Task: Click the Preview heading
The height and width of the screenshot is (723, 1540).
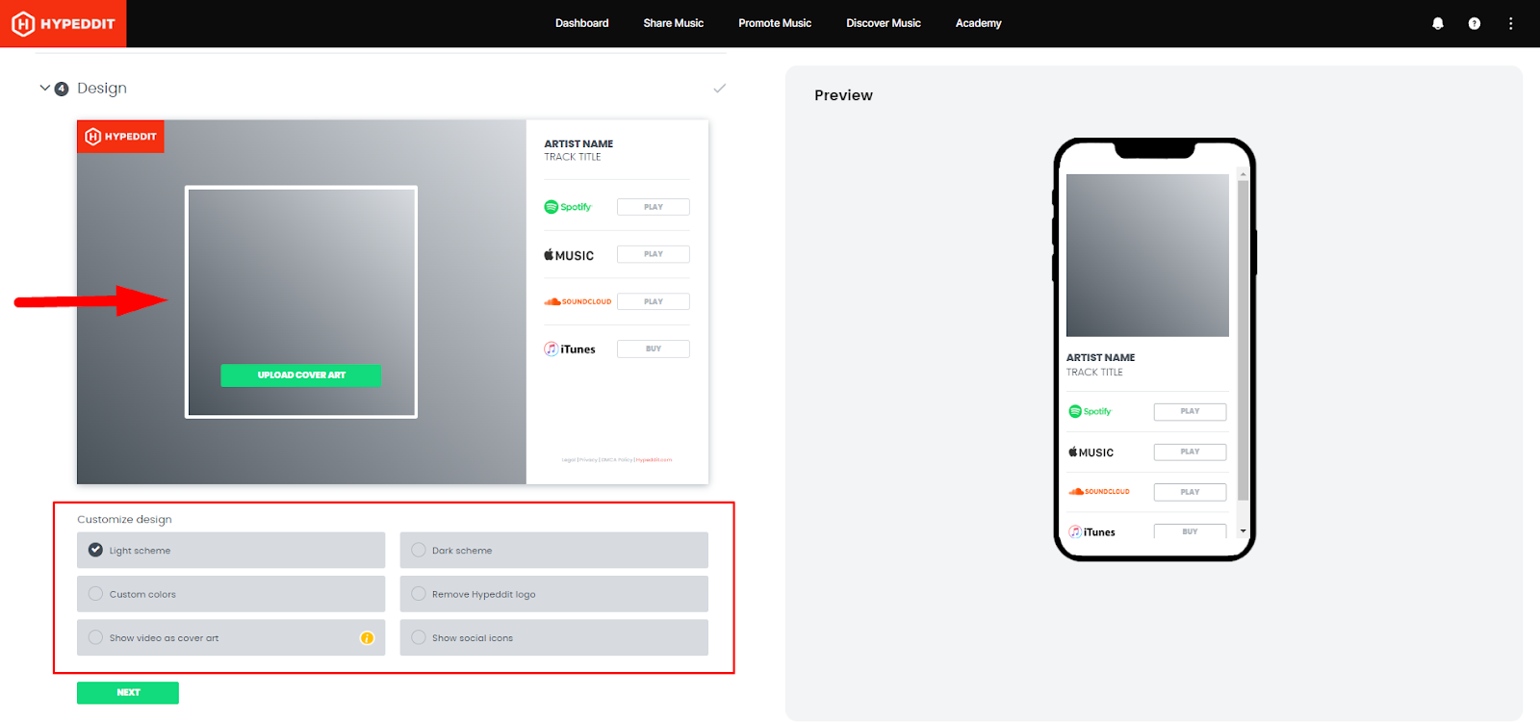Action: 843,95
